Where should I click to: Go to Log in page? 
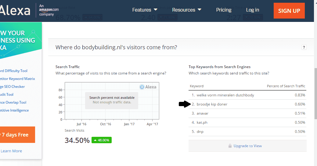point(252,10)
